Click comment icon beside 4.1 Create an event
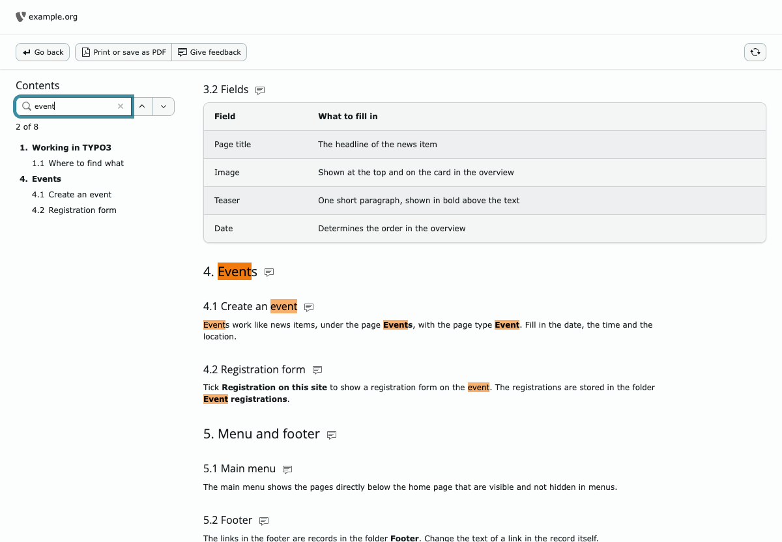 [309, 307]
